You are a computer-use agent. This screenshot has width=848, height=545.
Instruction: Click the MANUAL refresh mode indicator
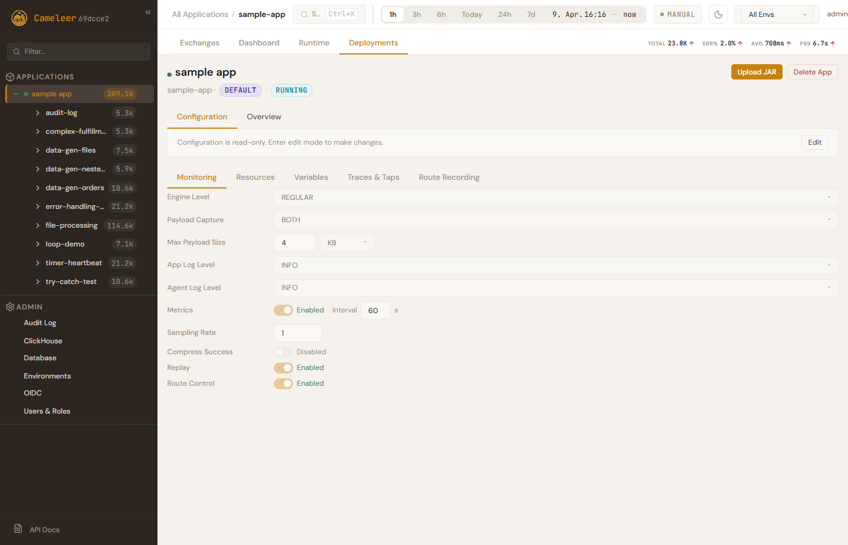click(x=677, y=15)
